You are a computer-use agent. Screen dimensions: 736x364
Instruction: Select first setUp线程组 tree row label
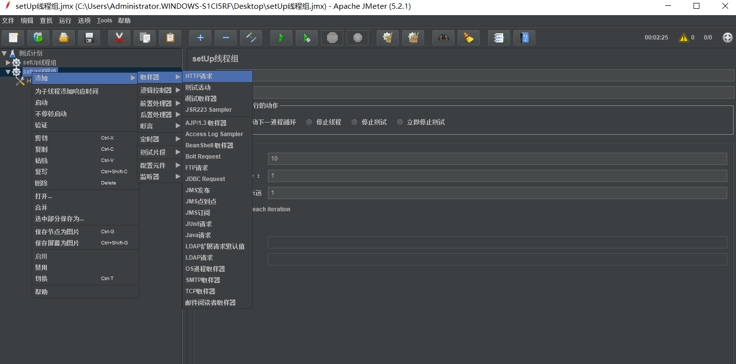(x=40, y=62)
